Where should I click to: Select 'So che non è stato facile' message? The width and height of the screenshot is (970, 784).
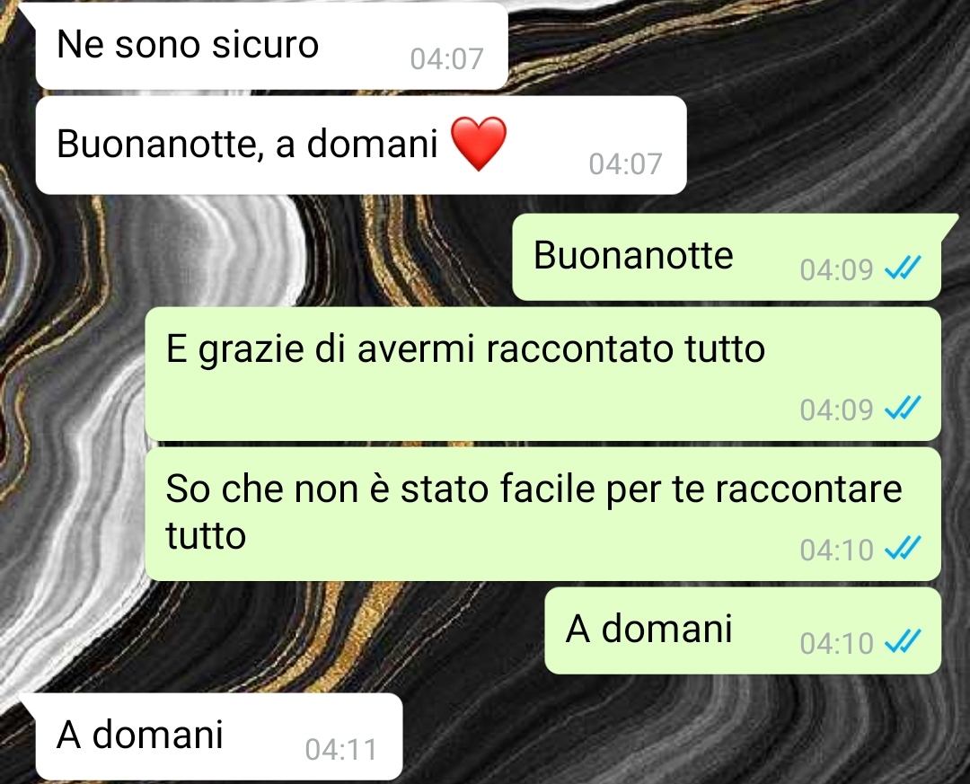543,514
